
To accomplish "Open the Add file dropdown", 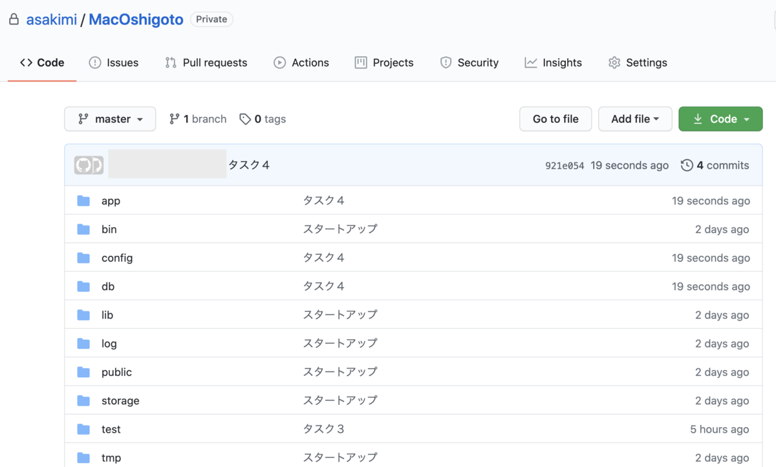I will (x=635, y=119).
